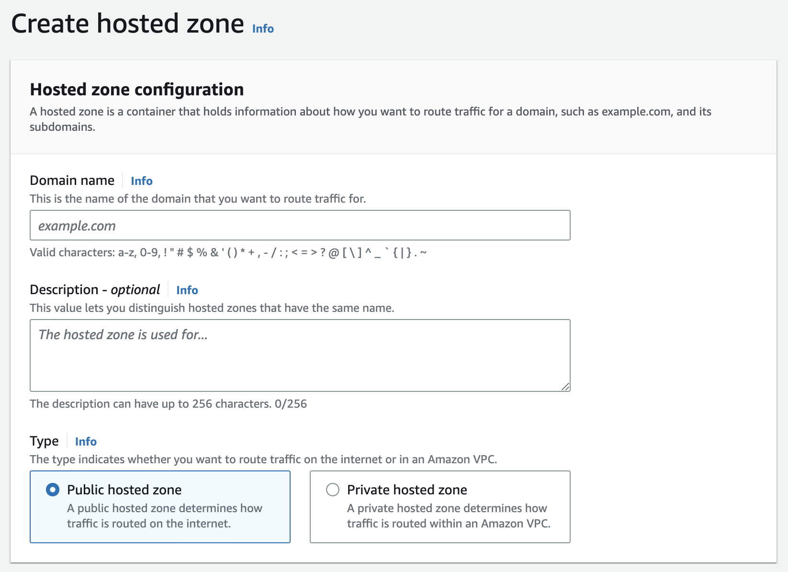Focus the example.com domain name input
Screen dimensions: 788x572
click(300, 226)
